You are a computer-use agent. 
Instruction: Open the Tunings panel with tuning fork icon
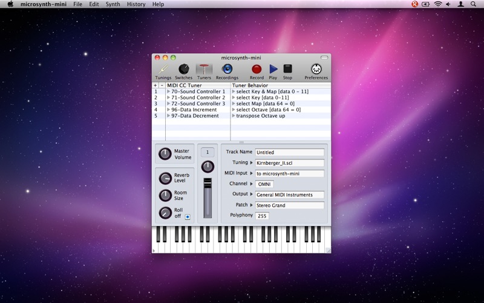tap(163, 72)
